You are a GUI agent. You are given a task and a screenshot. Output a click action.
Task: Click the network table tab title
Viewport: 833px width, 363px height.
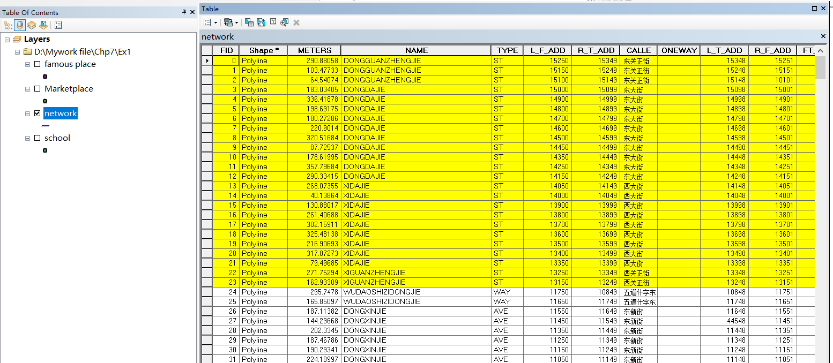(x=218, y=37)
